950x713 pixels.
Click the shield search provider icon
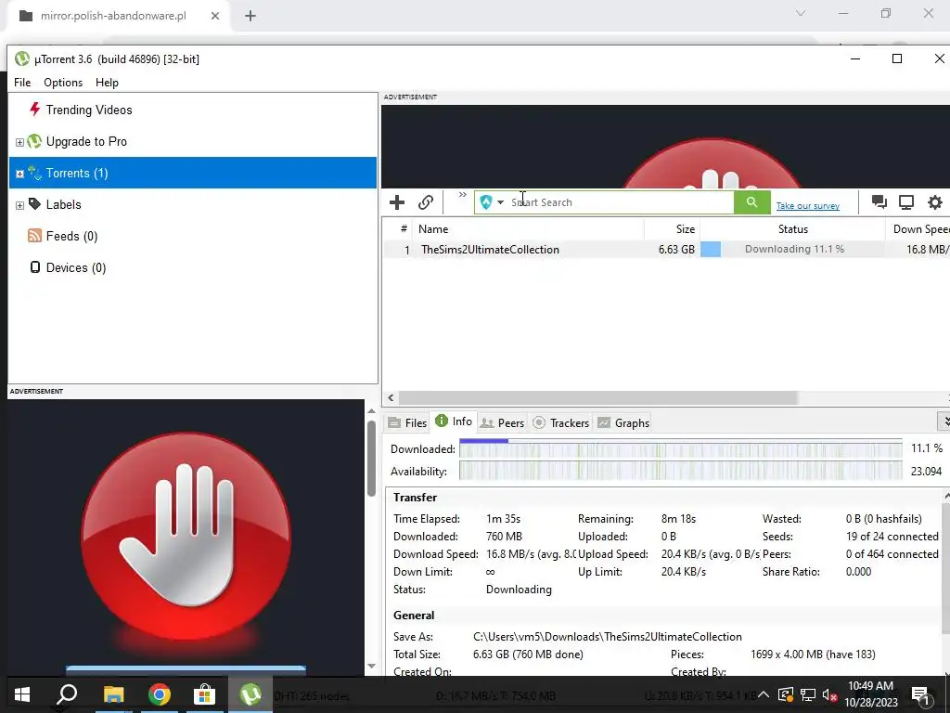486,202
